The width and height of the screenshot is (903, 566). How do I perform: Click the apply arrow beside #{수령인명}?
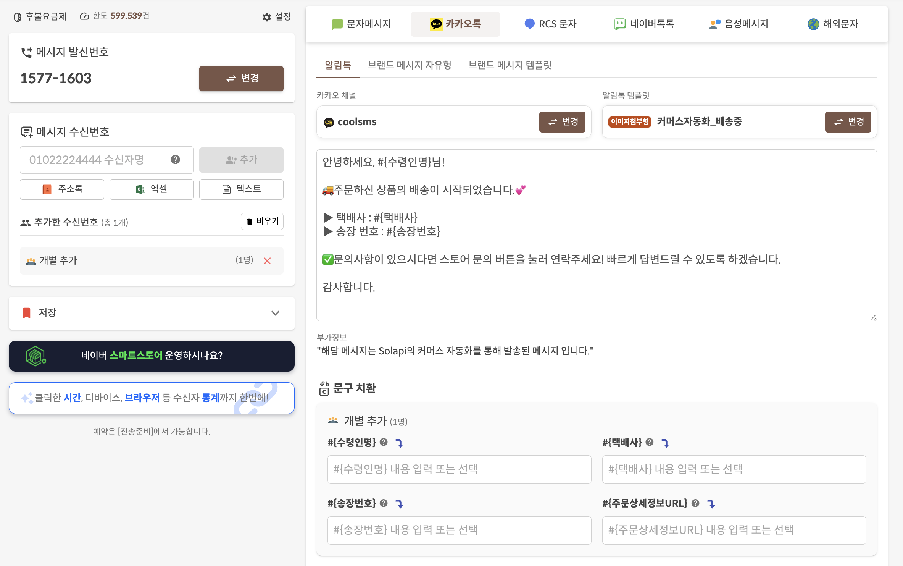[x=399, y=443]
